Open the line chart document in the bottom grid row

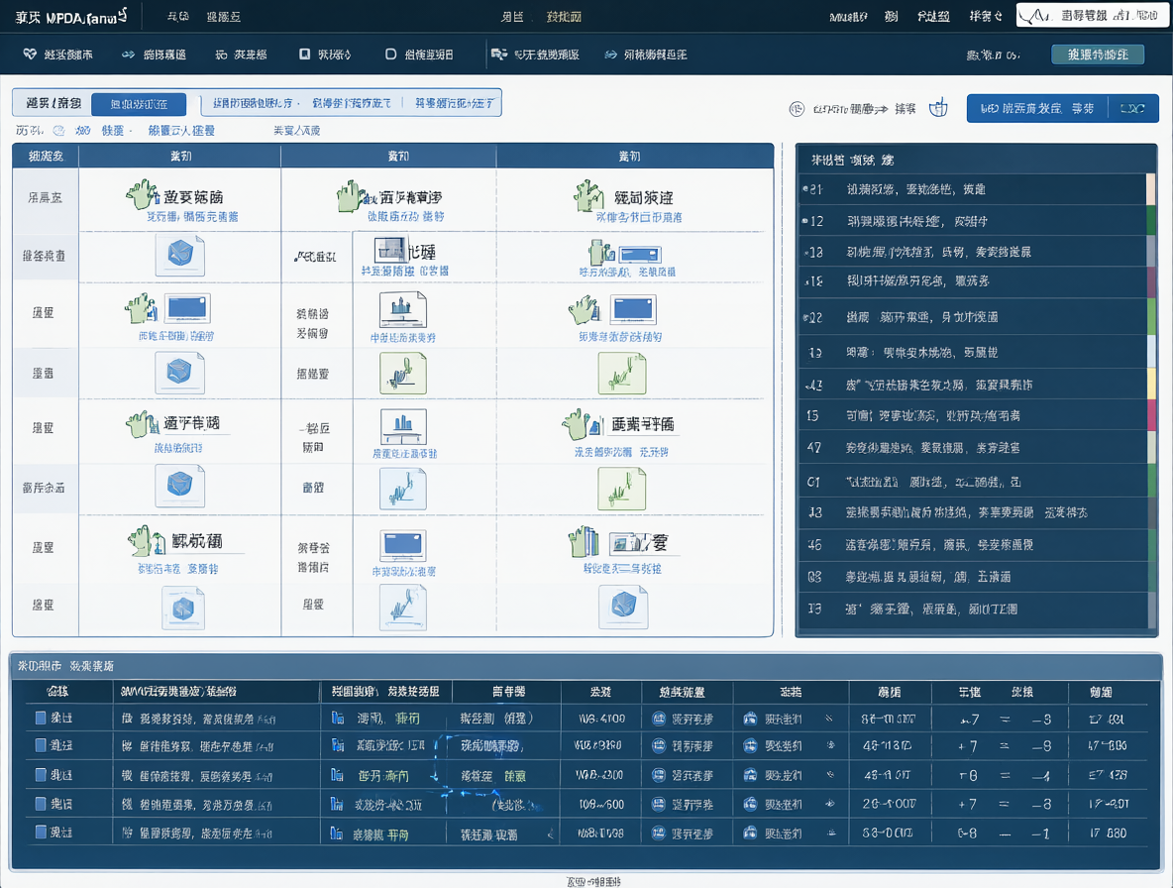point(402,607)
